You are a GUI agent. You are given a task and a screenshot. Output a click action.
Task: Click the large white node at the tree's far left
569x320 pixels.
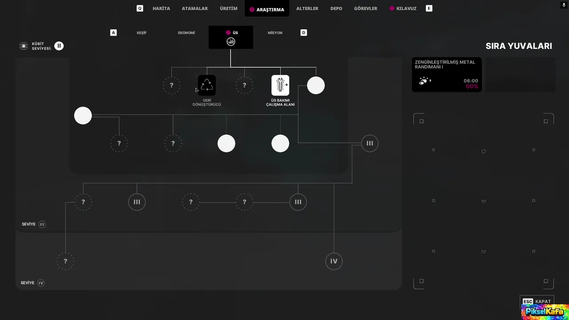point(83,116)
